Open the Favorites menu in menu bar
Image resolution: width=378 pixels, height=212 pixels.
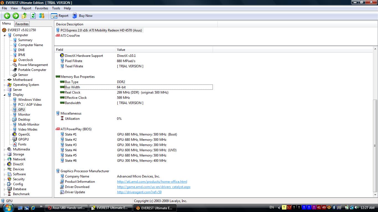click(42, 8)
